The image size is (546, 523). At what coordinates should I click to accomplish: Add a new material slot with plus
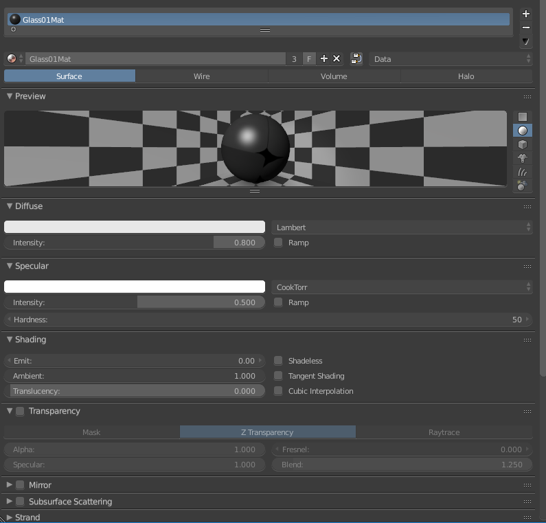[x=526, y=14]
